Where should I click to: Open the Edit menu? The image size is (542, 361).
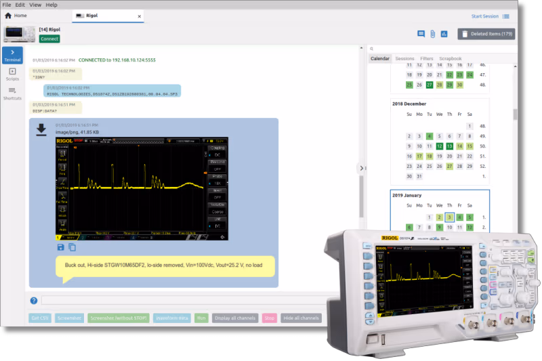(x=20, y=5)
